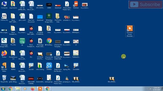The image size is (163, 91).
Task: Select the purepng.co image icon
Action: (x=67, y=79)
